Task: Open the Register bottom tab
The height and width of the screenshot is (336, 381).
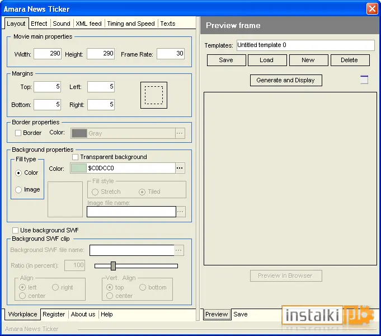Action: point(54,314)
